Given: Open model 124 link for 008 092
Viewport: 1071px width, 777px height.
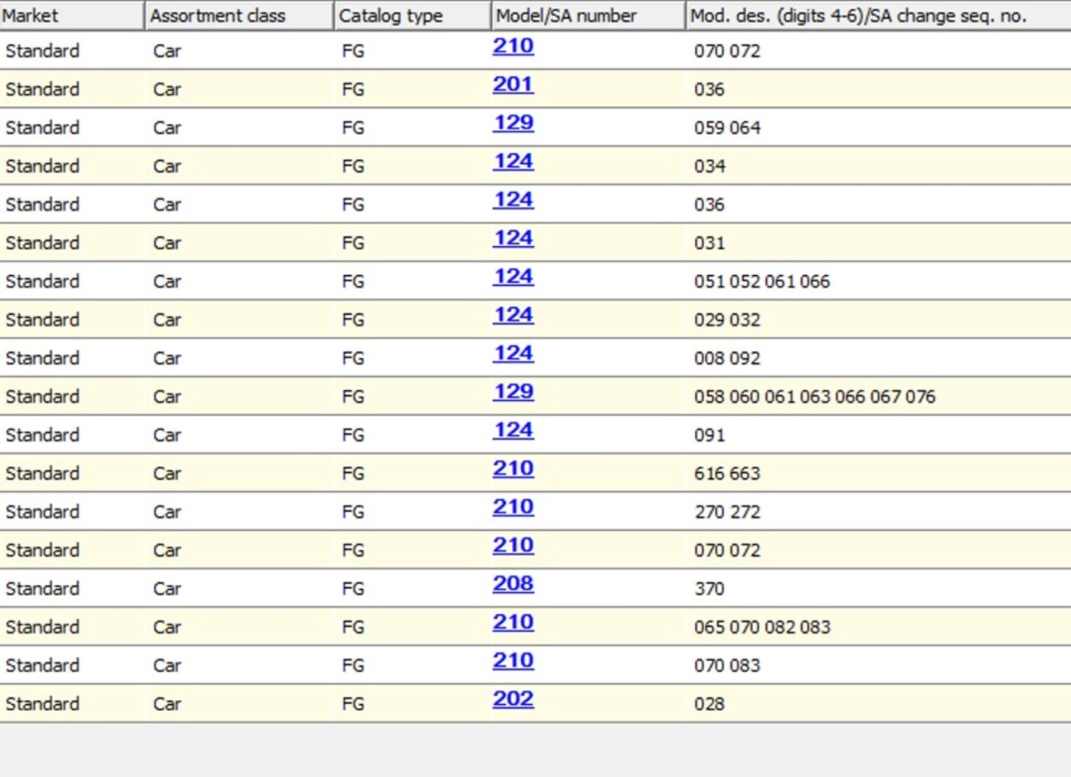Looking at the screenshot, I should point(513,354).
